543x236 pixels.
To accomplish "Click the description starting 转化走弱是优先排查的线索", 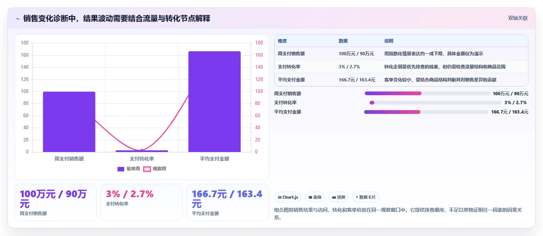I will pyautogui.click(x=445, y=67).
